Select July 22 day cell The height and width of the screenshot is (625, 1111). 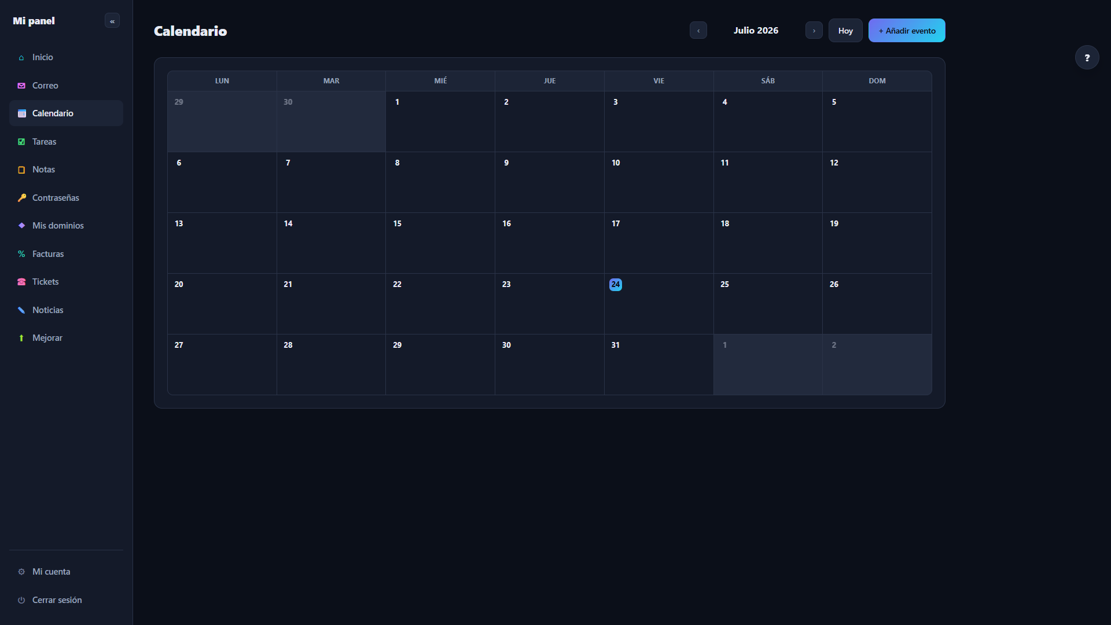[x=440, y=304]
